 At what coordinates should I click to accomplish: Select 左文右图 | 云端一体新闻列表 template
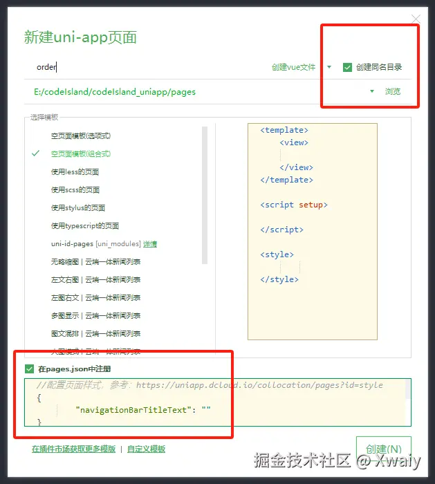tap(95, 279)
